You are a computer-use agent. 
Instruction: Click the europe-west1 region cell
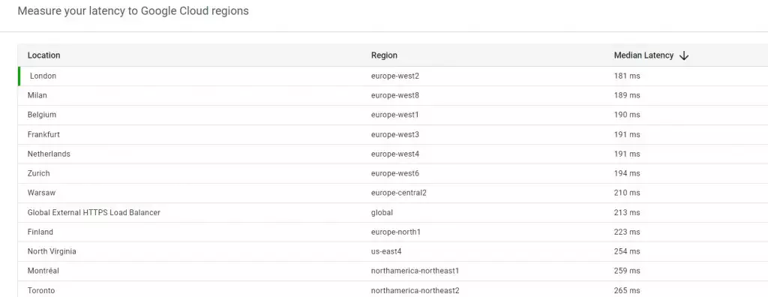click(x=394, y=115)
